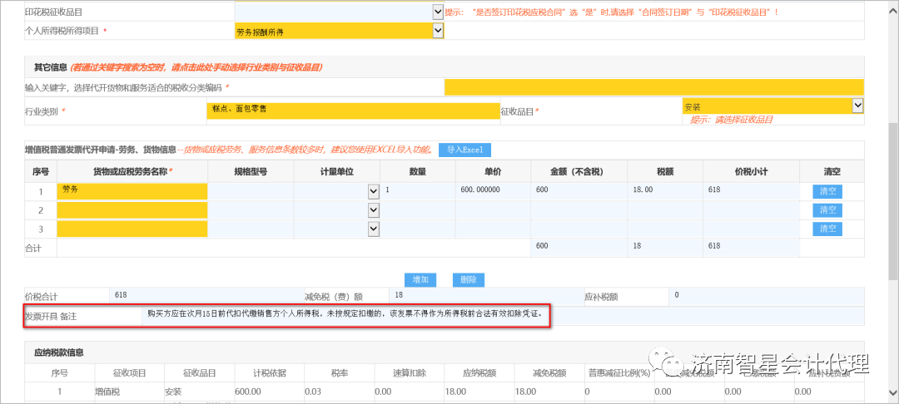Click 清空 button in row 2
Image resolution: width=899 pixels, height=404 pixels.
point(827,210)
